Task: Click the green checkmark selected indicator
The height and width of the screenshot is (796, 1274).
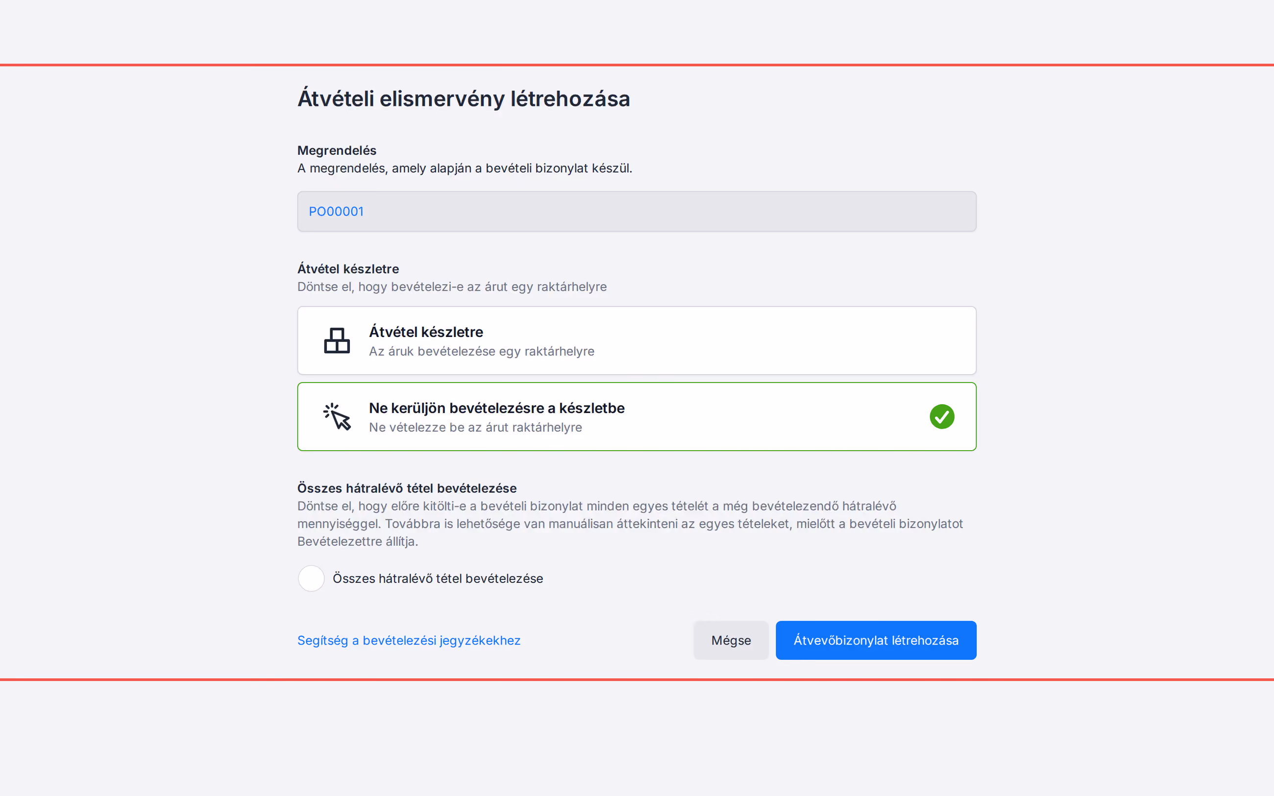Action: click(942, 416)
